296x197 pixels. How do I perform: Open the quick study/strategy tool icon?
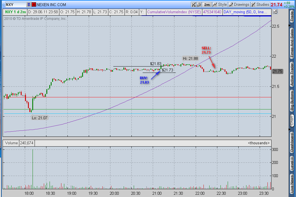pos(193,5)
